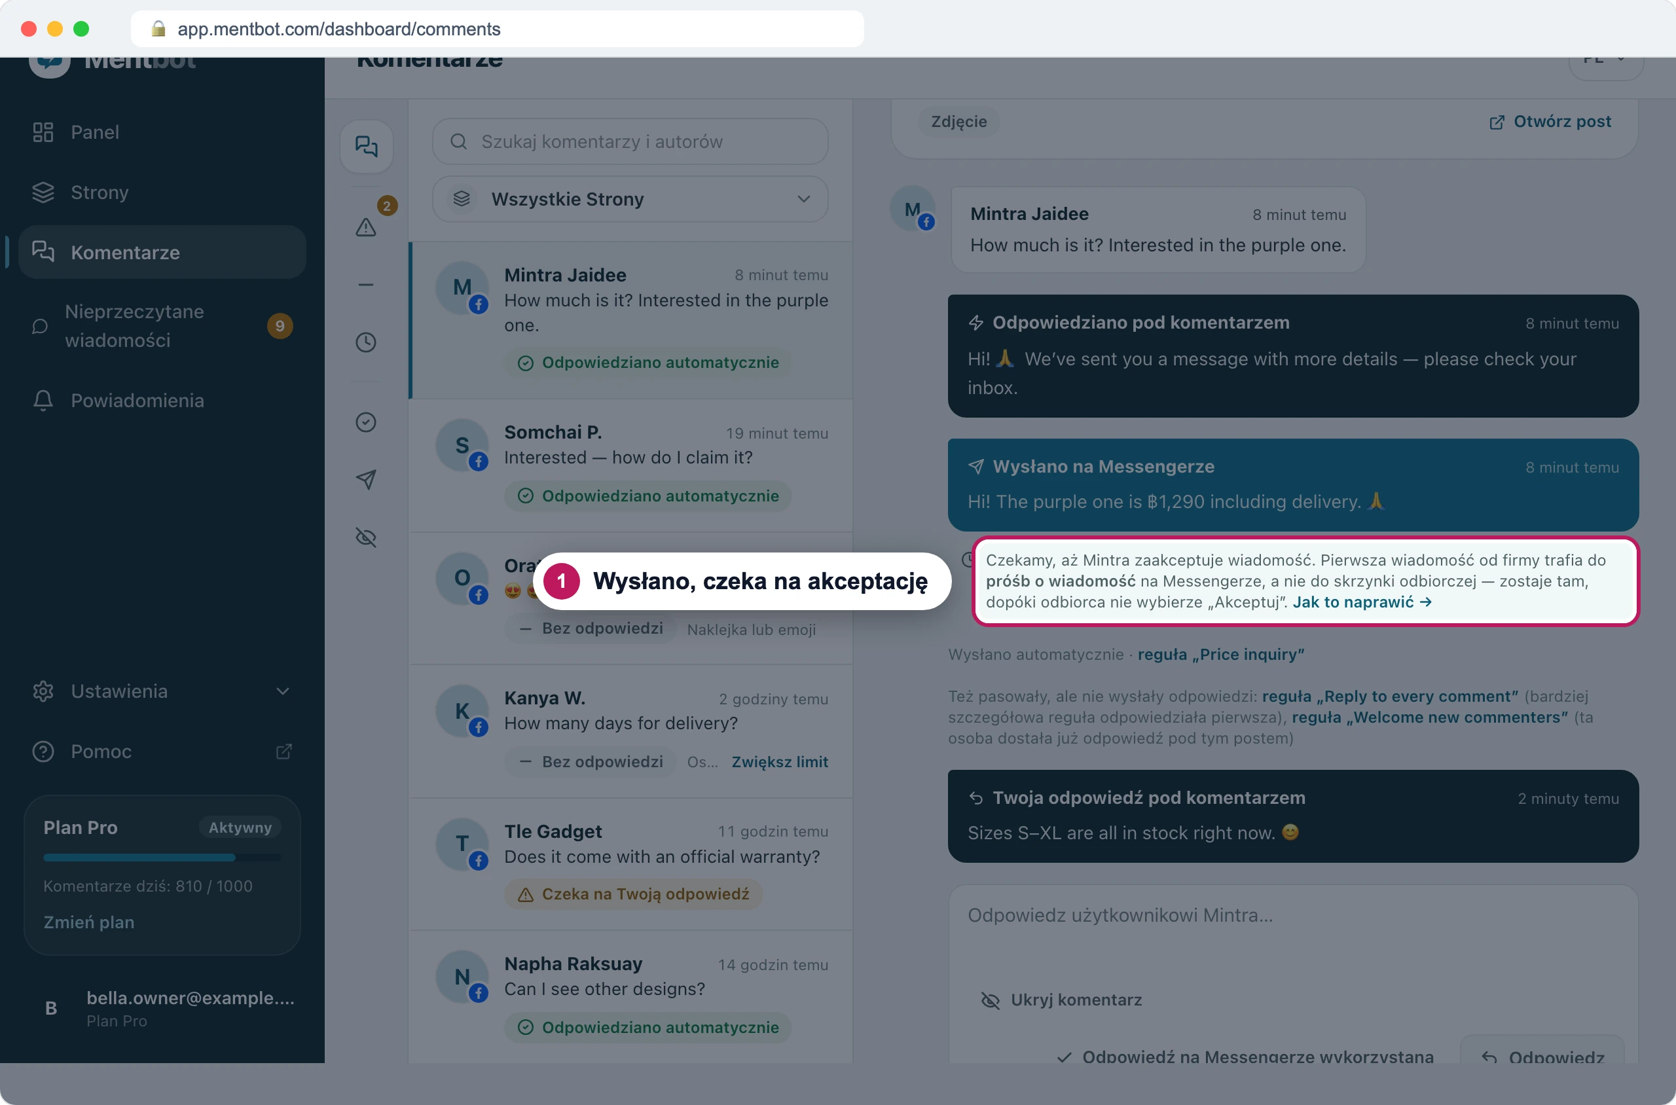
Task: Choose the paper plane sent filter icon
Action: [x=366, y=480]
